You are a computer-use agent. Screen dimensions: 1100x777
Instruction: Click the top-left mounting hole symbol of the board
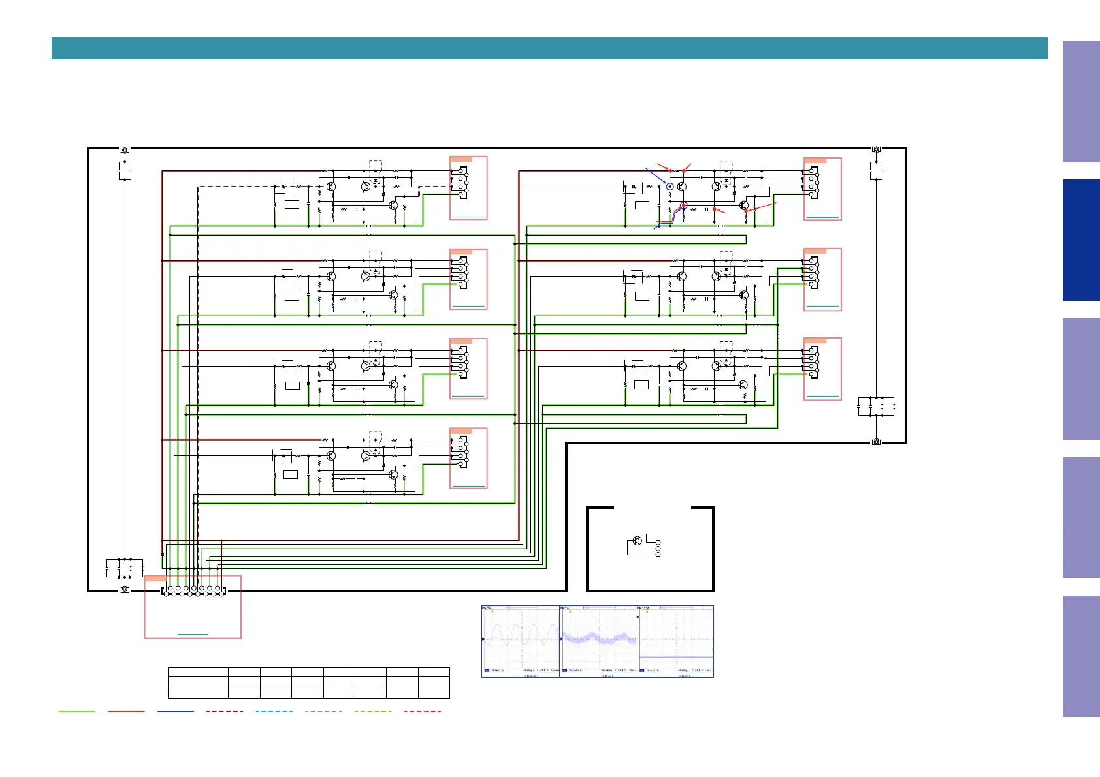[125, 150]
